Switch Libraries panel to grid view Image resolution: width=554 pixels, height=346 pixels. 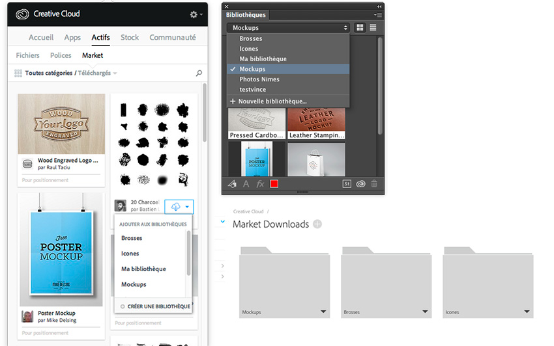[x=360, y=27]
